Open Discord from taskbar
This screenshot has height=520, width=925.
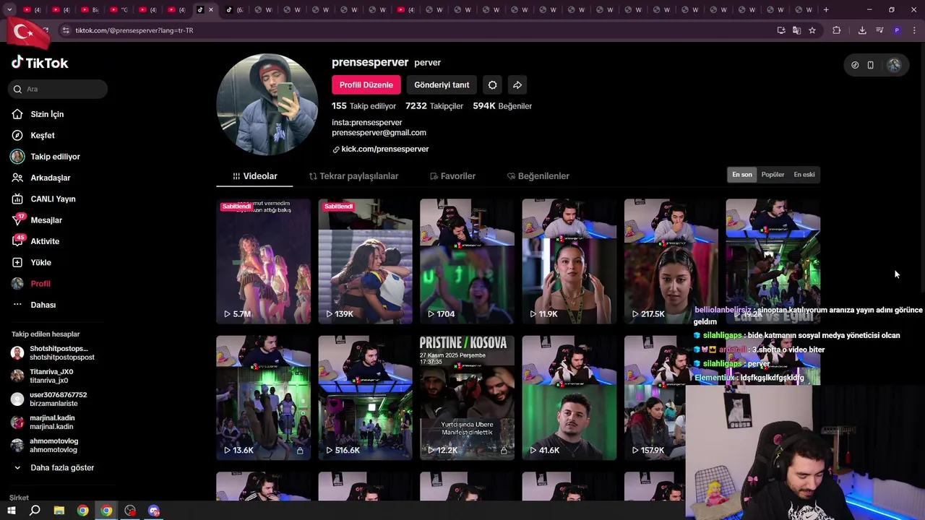(154, 511)
